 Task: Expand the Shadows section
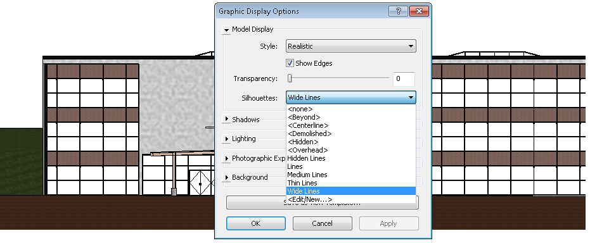(226, 120)
